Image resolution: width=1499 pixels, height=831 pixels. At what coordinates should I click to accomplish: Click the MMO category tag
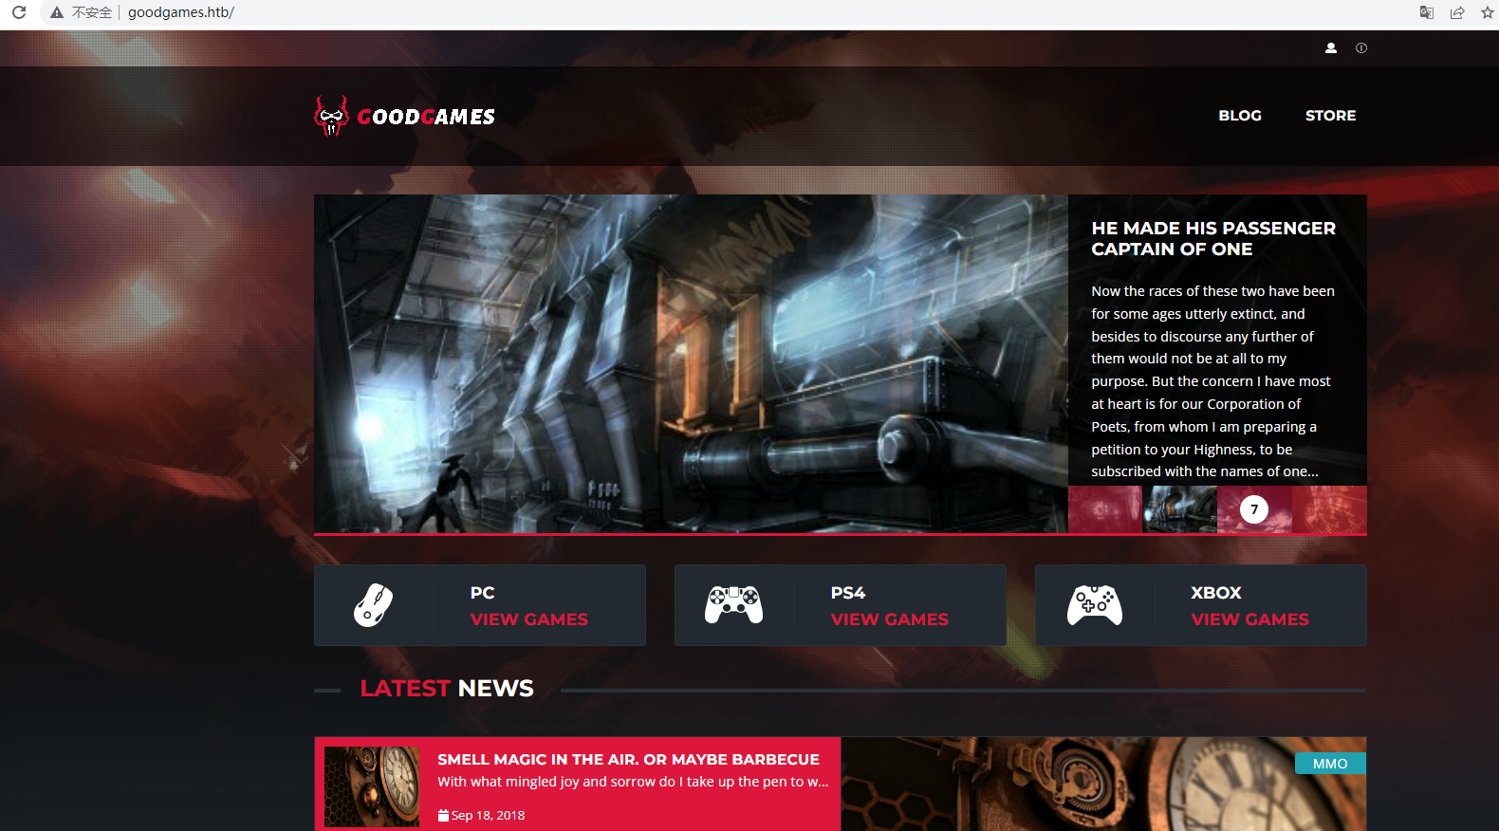tap(1330, 764)
